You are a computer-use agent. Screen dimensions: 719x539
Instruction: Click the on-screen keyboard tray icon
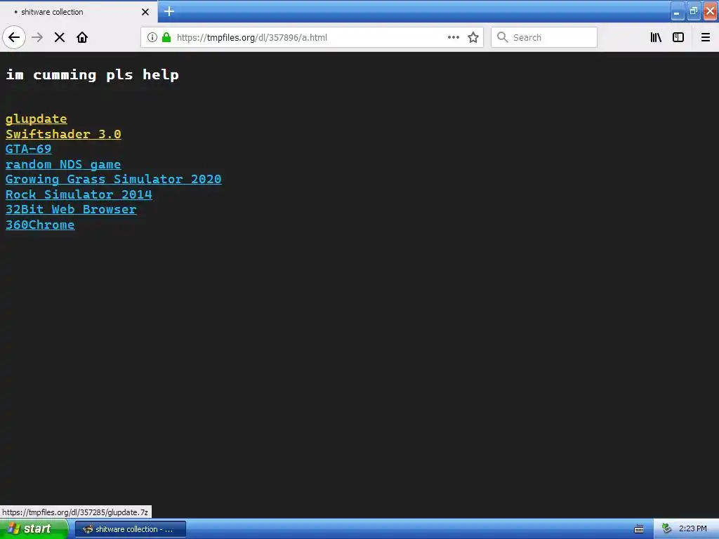[x=639, y=529]
